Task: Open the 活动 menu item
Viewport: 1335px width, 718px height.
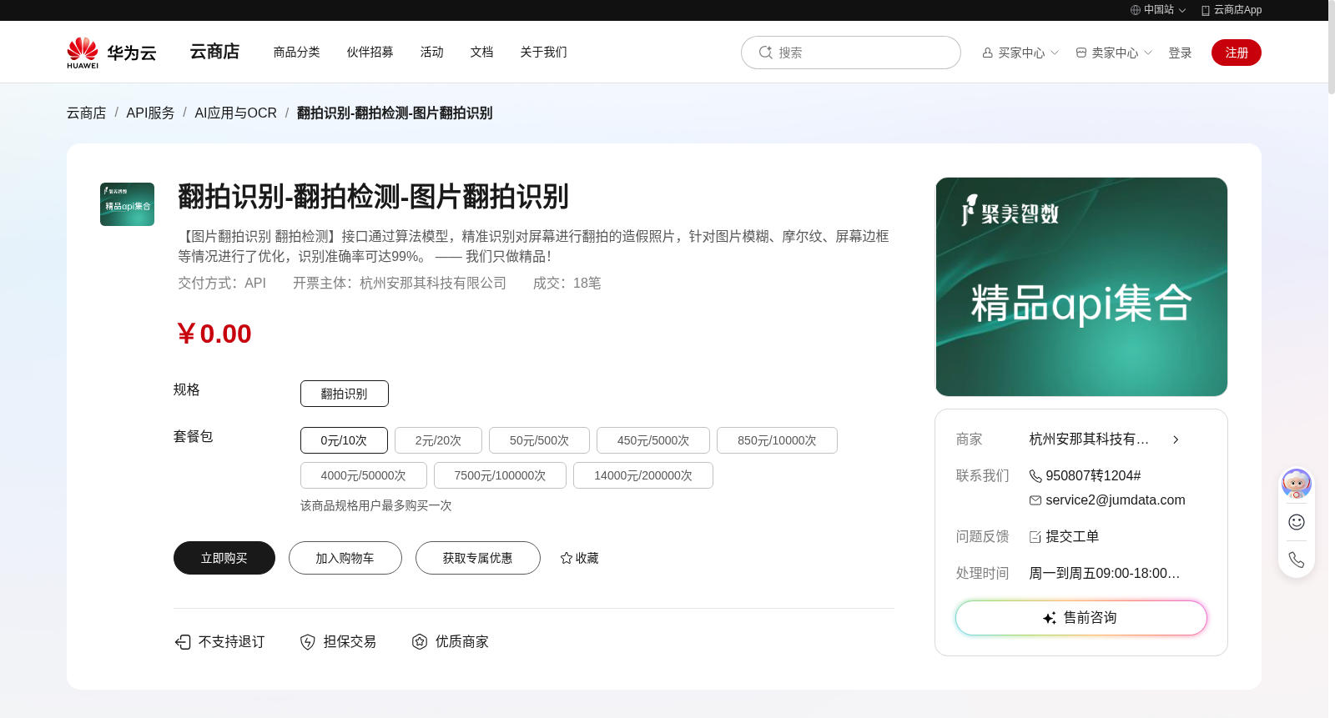Action: (432, 52)
